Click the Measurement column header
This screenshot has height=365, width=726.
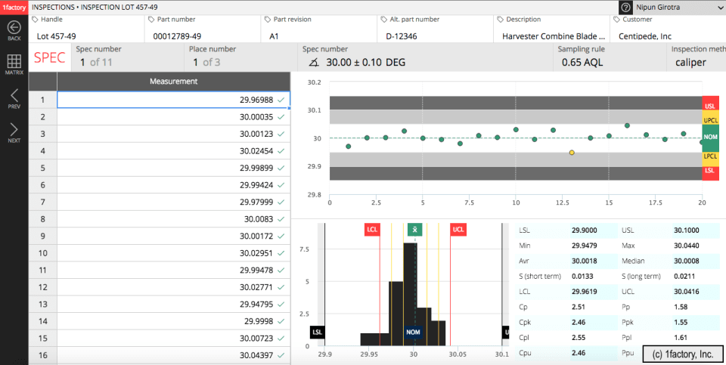pyautogui.click(x=173, y=82)
